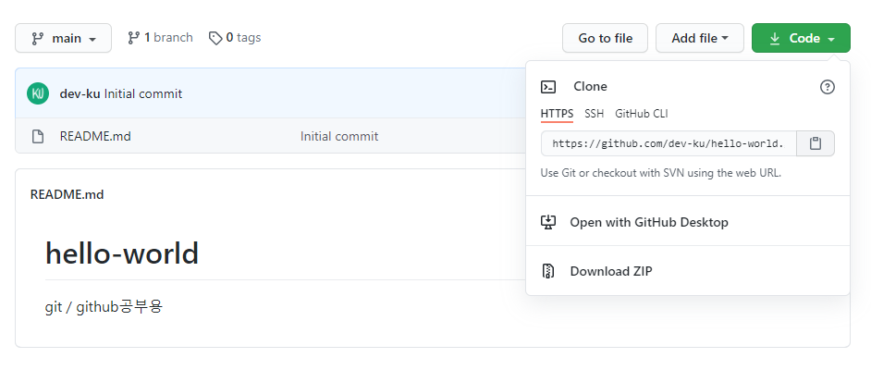Click the 'git / github공부용' description text
The height and width of the screenshot is (370, 871).
point(104,306)
